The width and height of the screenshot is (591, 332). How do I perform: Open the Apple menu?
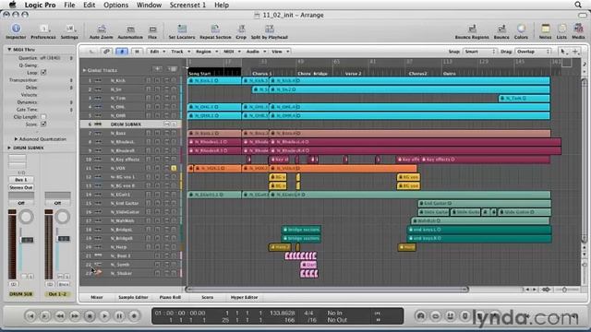12,5
